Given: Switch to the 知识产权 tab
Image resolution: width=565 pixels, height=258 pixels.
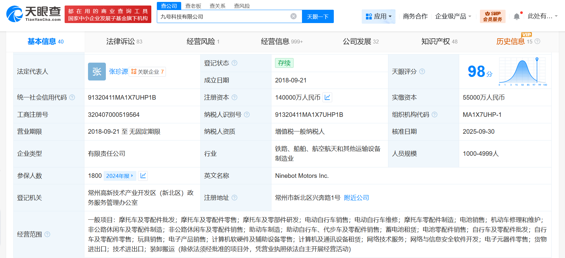Looking at the screenshot, I should click(439, 42).
